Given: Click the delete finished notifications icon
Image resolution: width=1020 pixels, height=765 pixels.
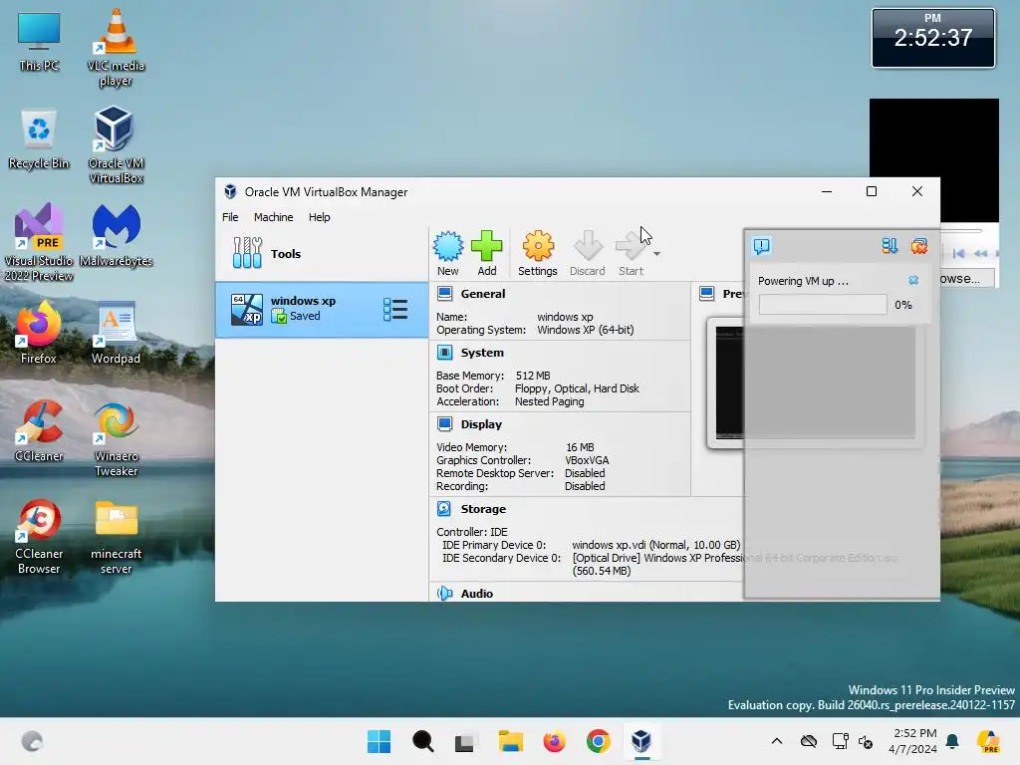Looking at the screenshot, I should pyautogui.click(x=919, y=246).
